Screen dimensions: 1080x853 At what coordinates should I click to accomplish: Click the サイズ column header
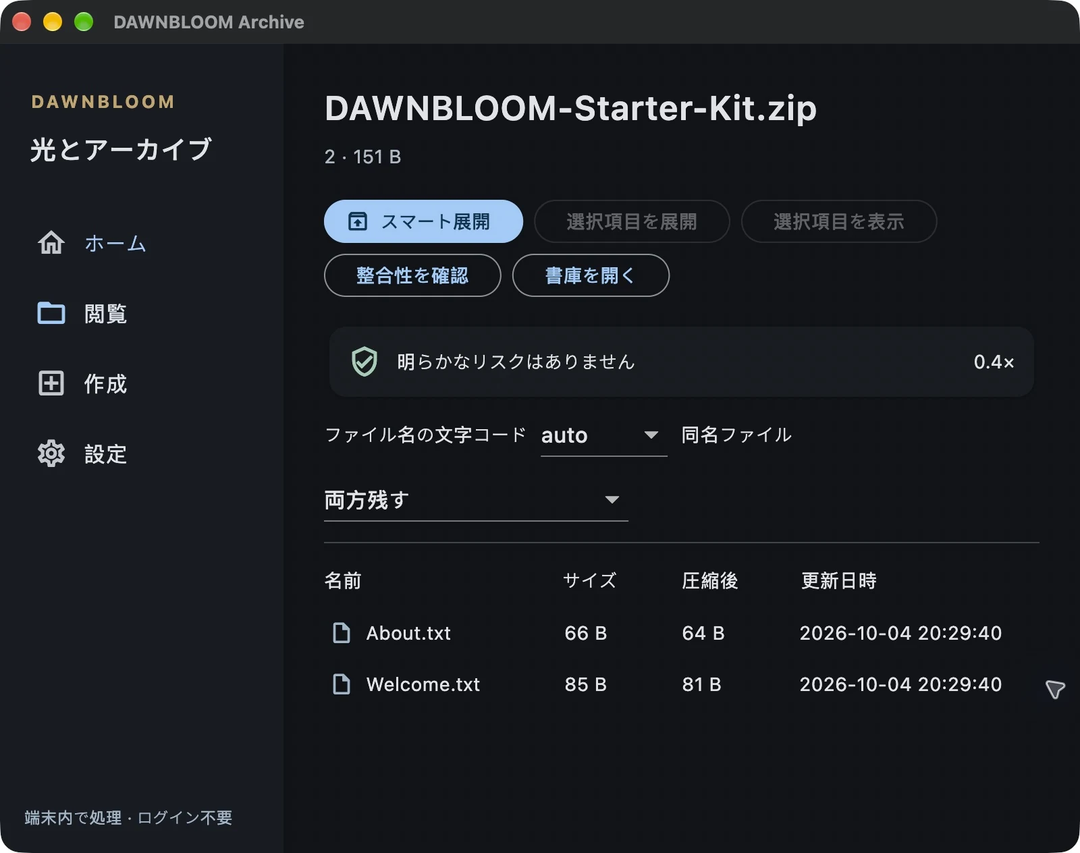pos(590,580)
